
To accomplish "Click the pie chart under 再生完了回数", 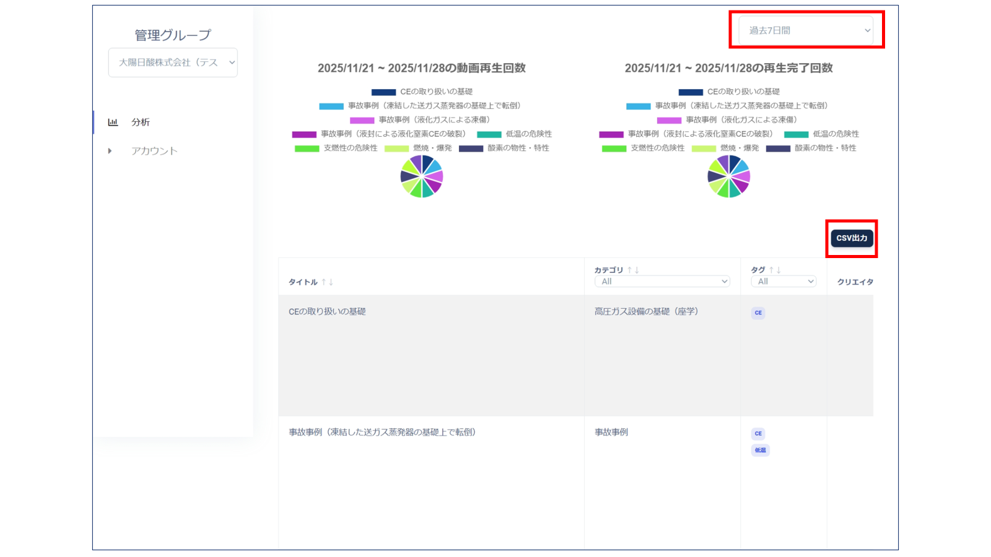I will tap(729, 176).
